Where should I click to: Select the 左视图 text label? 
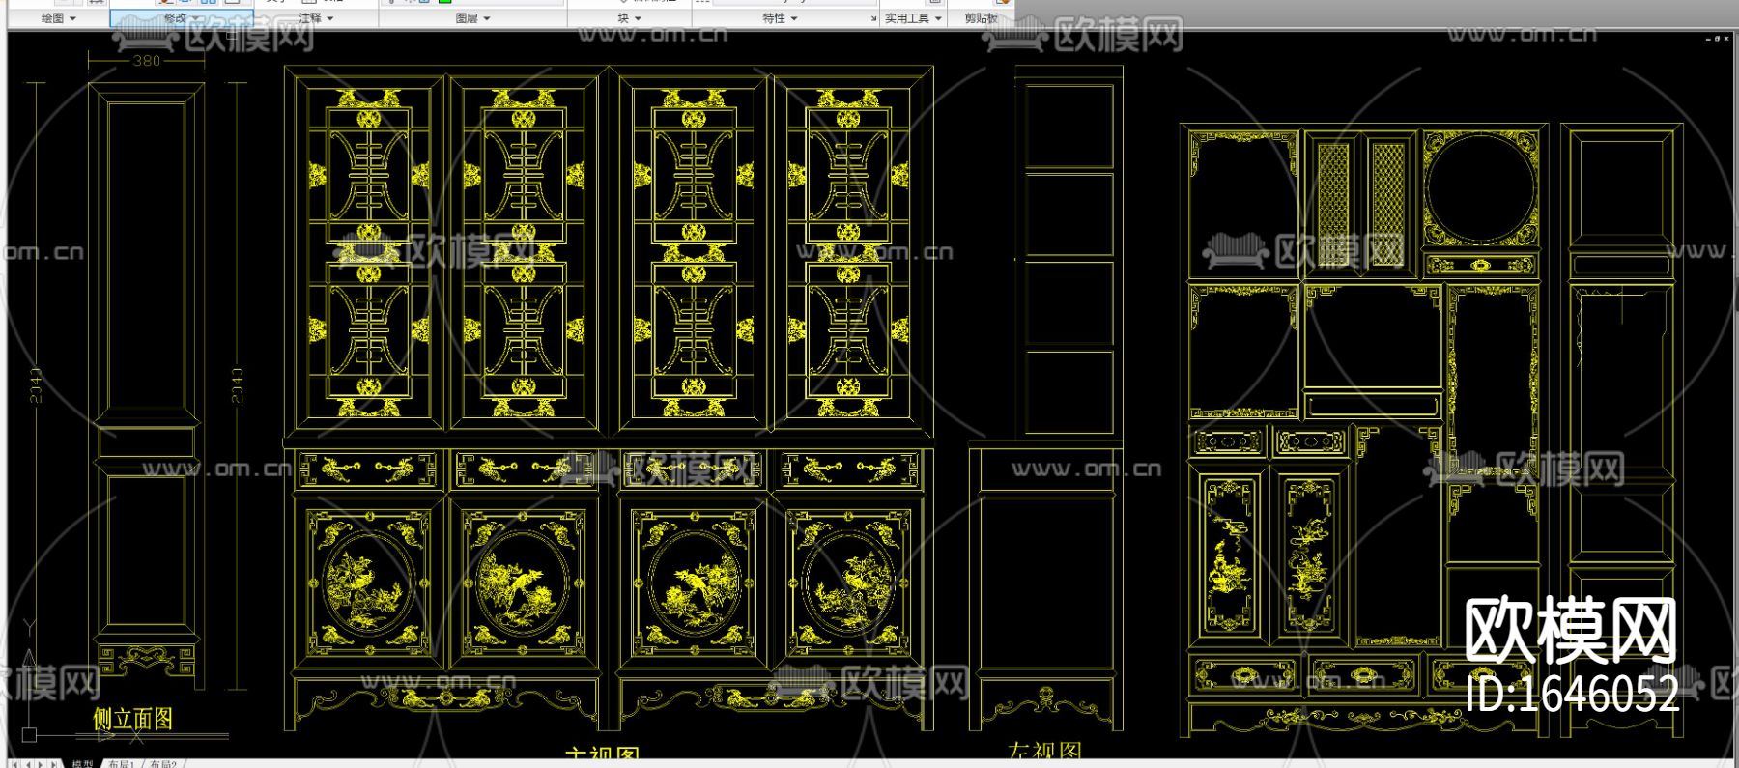[x=1044, y=753]
